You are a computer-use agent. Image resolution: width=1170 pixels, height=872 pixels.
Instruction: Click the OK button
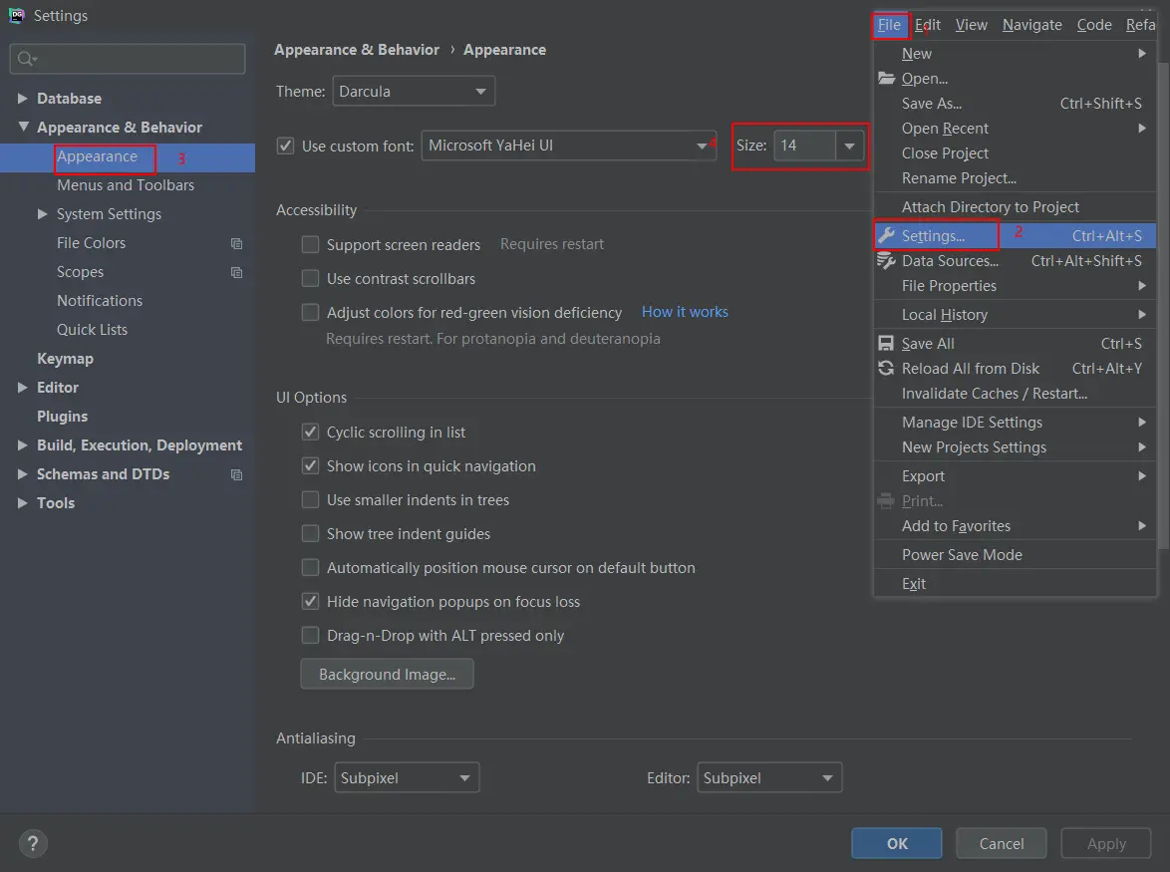coord(896,844)
